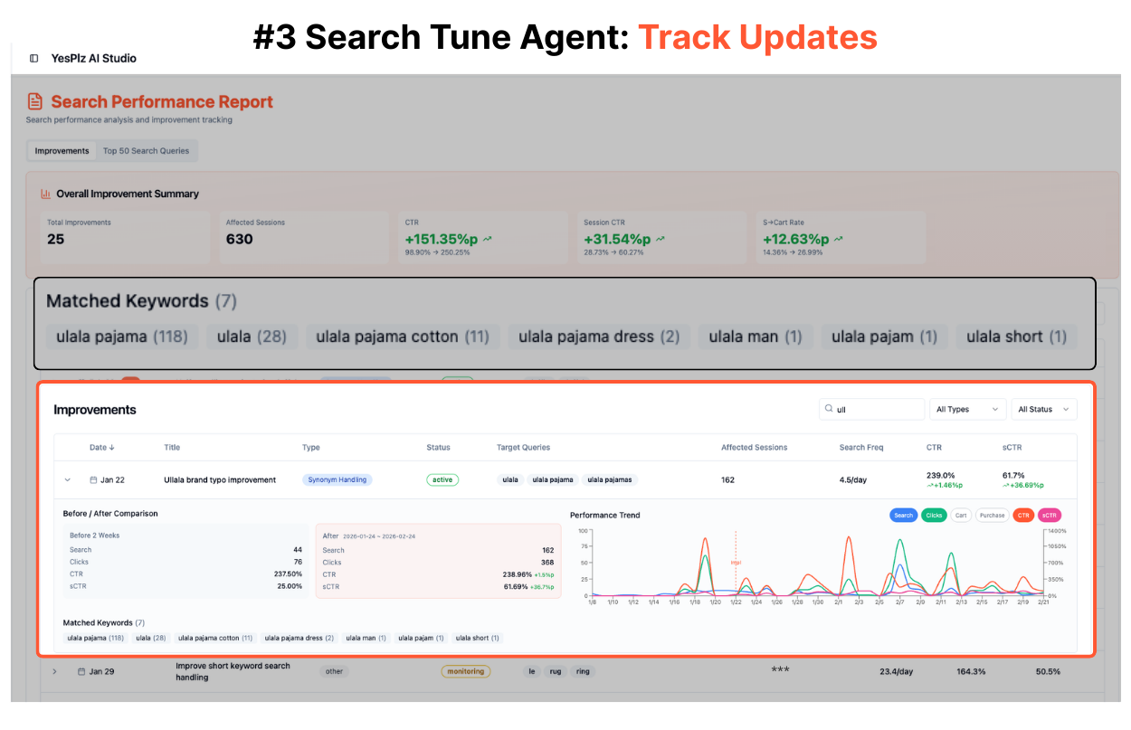This screenshot has height=730, width=1131.
Task: Switch to the Improvements tab
Action: pos(62,151)
